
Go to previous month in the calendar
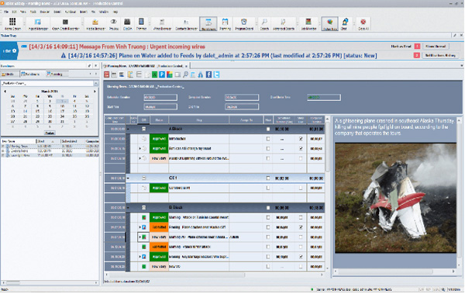click(5, 92)
